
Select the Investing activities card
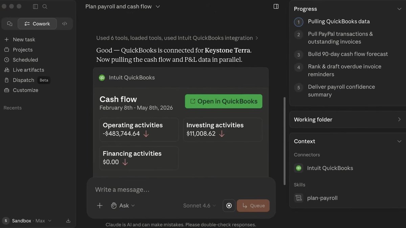223,130
